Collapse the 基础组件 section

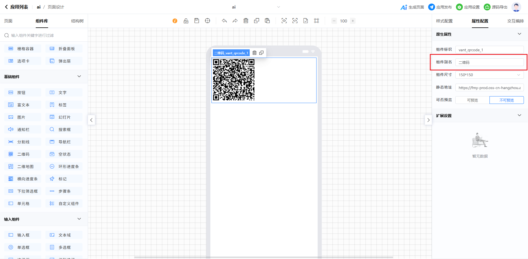coord(79,76)
